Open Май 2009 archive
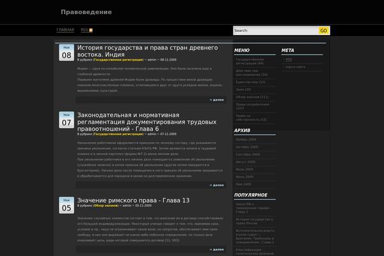The image size is (384, 256). coord(243,184)
